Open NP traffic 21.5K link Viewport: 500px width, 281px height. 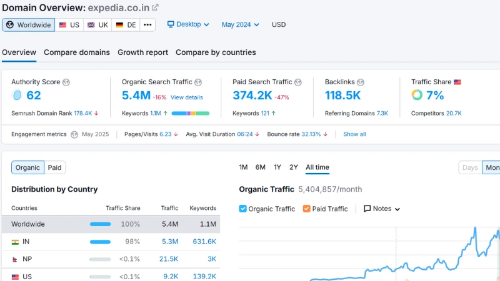pyautogui.click(x=169, y=259)
